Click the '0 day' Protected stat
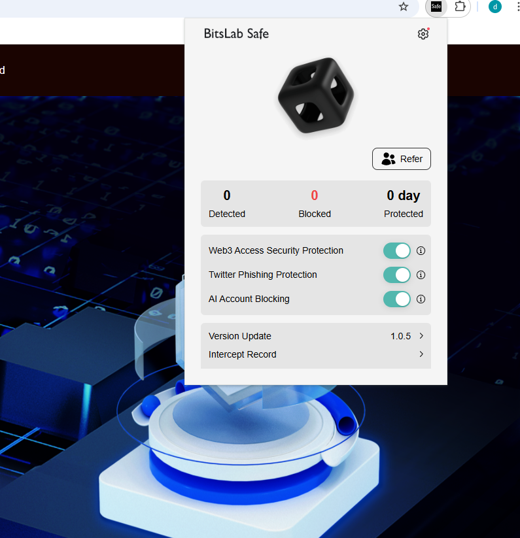 tap(404, 203)
